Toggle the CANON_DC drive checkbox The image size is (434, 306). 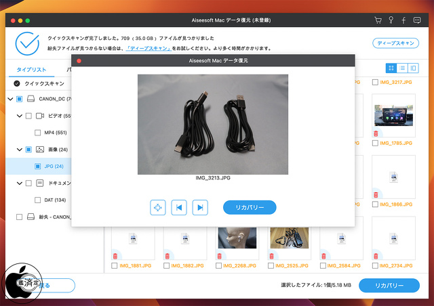tap(19, 99)
